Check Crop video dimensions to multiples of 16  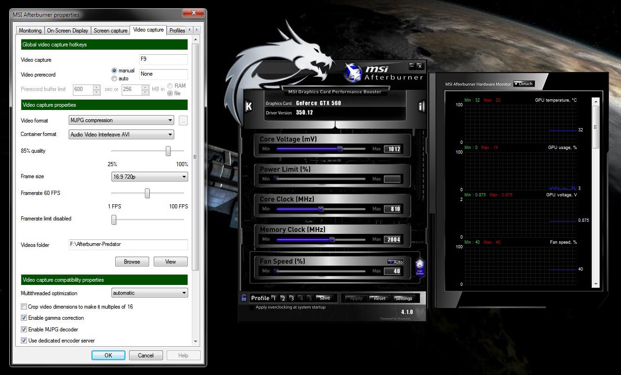24,307
